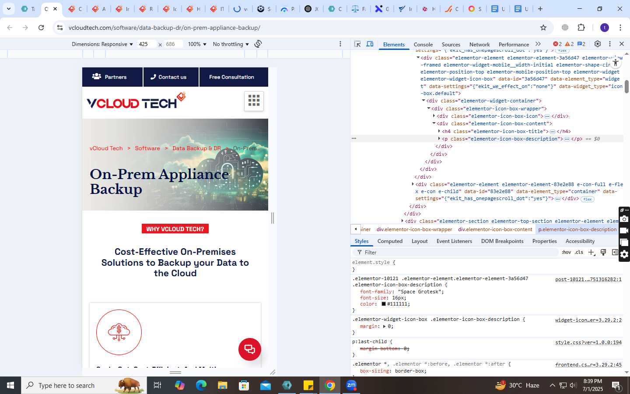Switch to the Console tab

click(423, 44)
